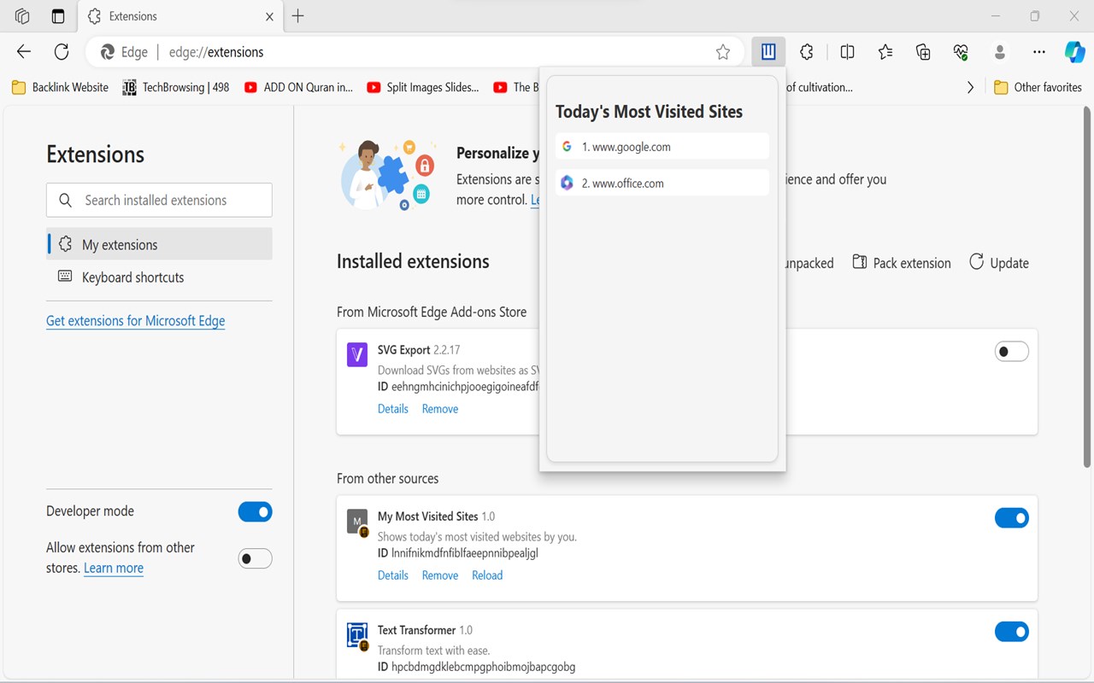The height and width of the screenshot is (683, 1094).
Task: Click the SVG Export extension logo
Action: [357, 354]
